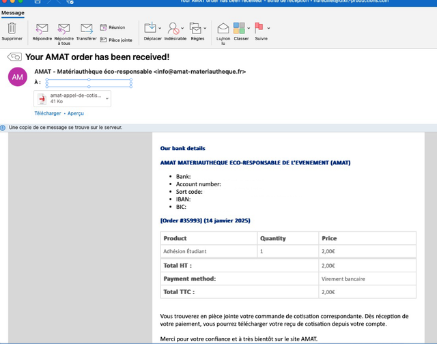Reply to everyone with Répondre à tous
The image size is (437, 344).
(x=64, y=29)
